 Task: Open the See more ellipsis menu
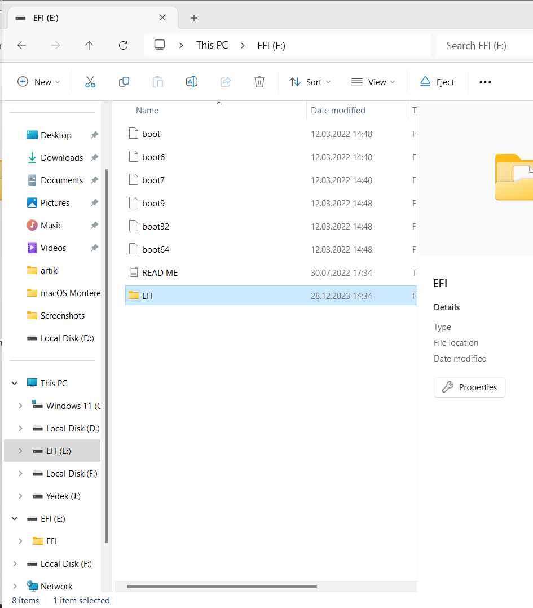(485, 82)
